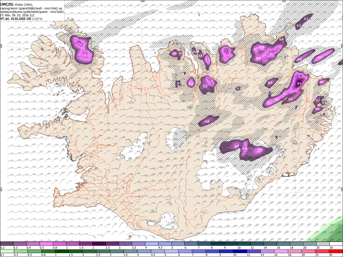Select palest green lower legend swatch at 0.1

[x=7, y=251]
